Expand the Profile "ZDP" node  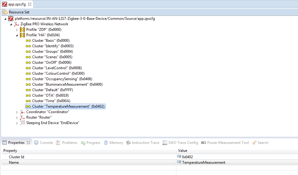click(17, 30)
